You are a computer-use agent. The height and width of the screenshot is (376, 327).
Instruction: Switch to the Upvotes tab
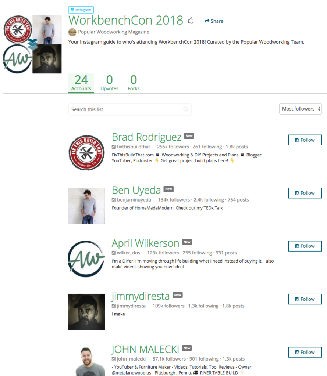click(x=109, y=83)
